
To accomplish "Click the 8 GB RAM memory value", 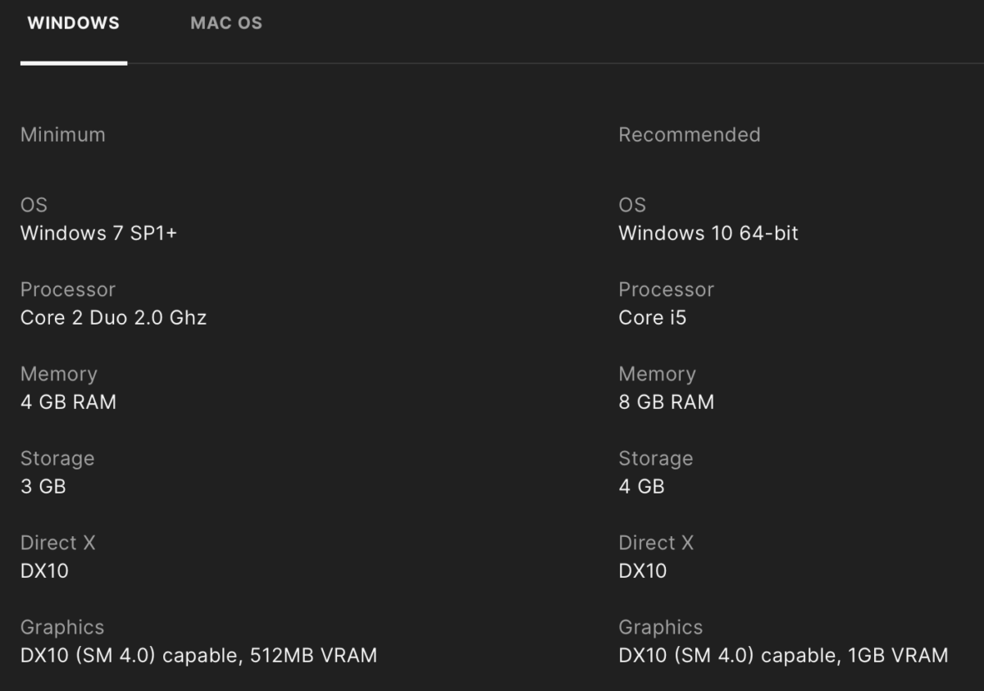I will 666,402.
